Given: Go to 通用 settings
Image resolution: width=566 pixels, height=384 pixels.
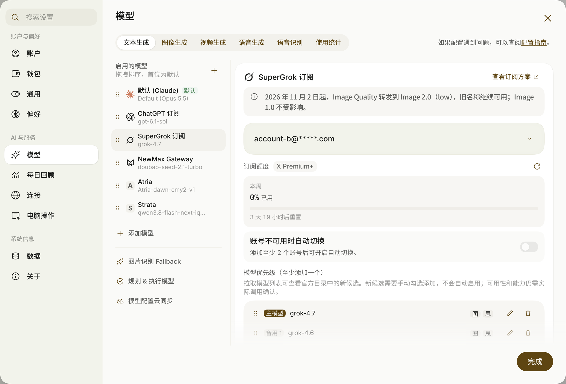Looking at the screenshot, I should [51, 94].
